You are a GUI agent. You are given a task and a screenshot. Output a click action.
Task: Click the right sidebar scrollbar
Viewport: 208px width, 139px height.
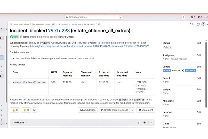pyautogui.click(x=206, y=75)
